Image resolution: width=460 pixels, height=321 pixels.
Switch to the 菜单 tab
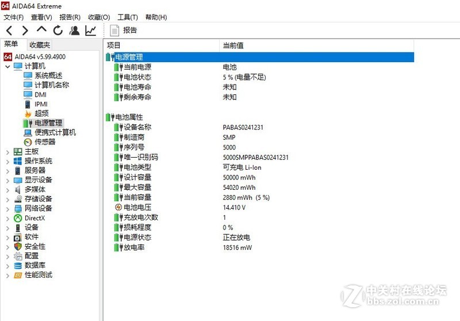point(11,44)
